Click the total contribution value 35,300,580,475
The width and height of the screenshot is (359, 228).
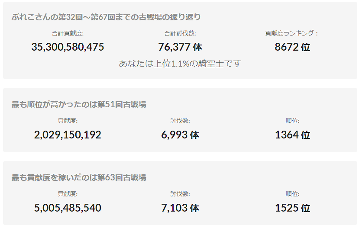click(x=68, y=47)
